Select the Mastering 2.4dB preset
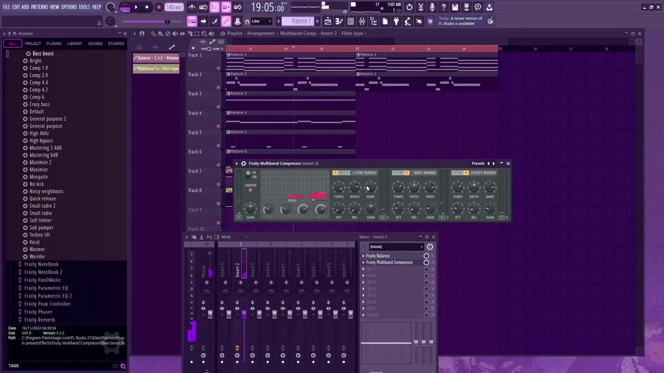The height and width of the screenshot is (373, 664). pos(45,148)
